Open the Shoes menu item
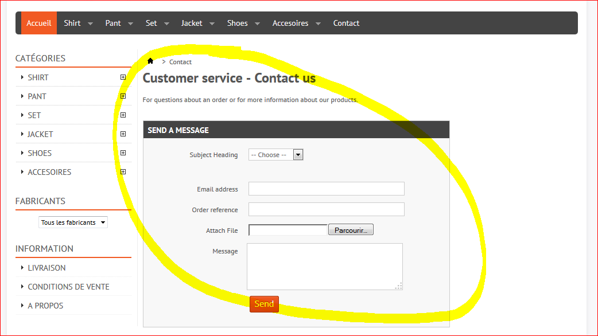This screenshot has width=598, height=336. coord(237,23)
